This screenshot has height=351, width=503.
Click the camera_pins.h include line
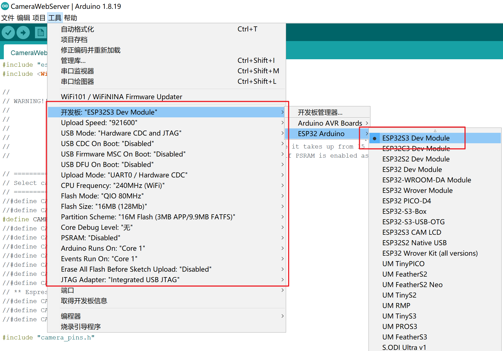coord(49,337)
